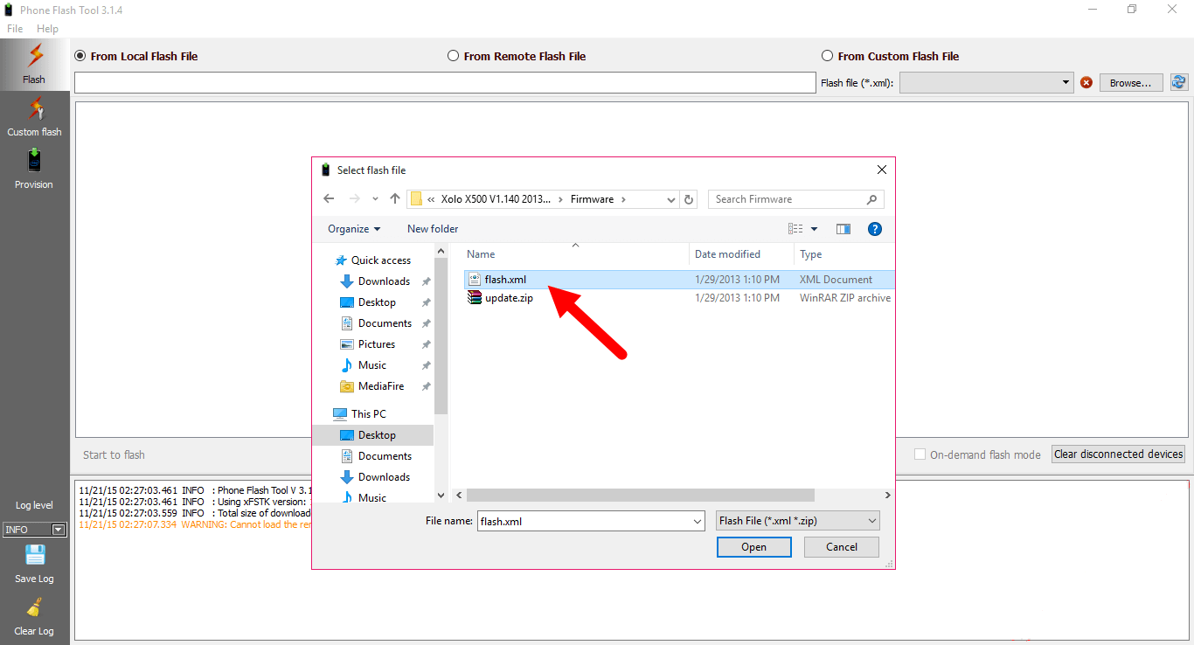Open the File menu
The height and width of the screenshot is (645, 1194).
[x=15, y=29]
